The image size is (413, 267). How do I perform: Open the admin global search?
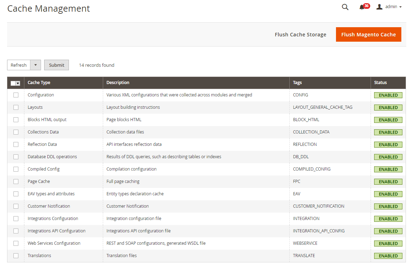(345, 7)
